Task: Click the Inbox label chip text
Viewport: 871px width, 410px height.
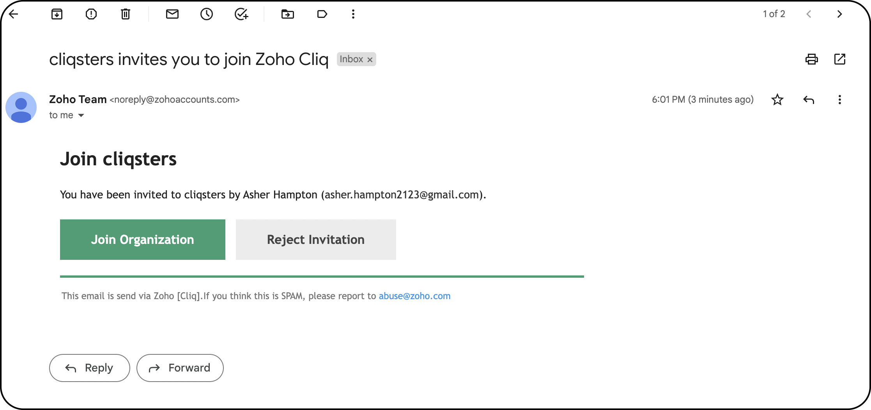Action: (351, 59)
